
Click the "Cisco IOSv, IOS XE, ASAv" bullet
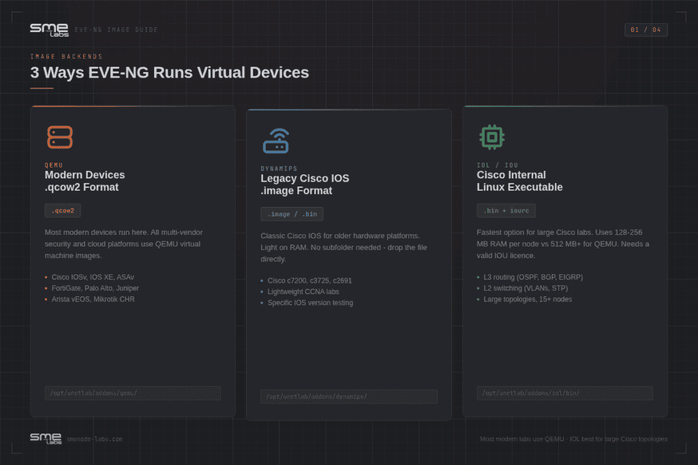coord(93,277)
